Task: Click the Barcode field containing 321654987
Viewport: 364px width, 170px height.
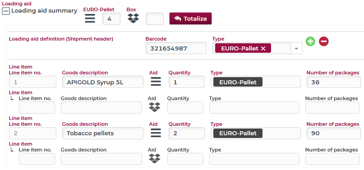Action: click(176, 48)
